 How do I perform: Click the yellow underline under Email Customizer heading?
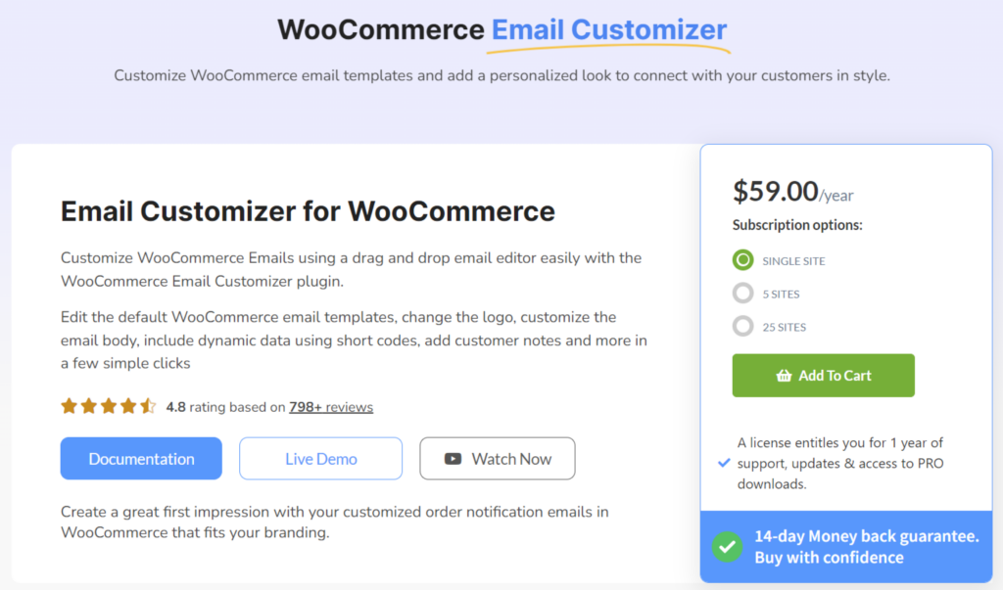pos(607,49)
